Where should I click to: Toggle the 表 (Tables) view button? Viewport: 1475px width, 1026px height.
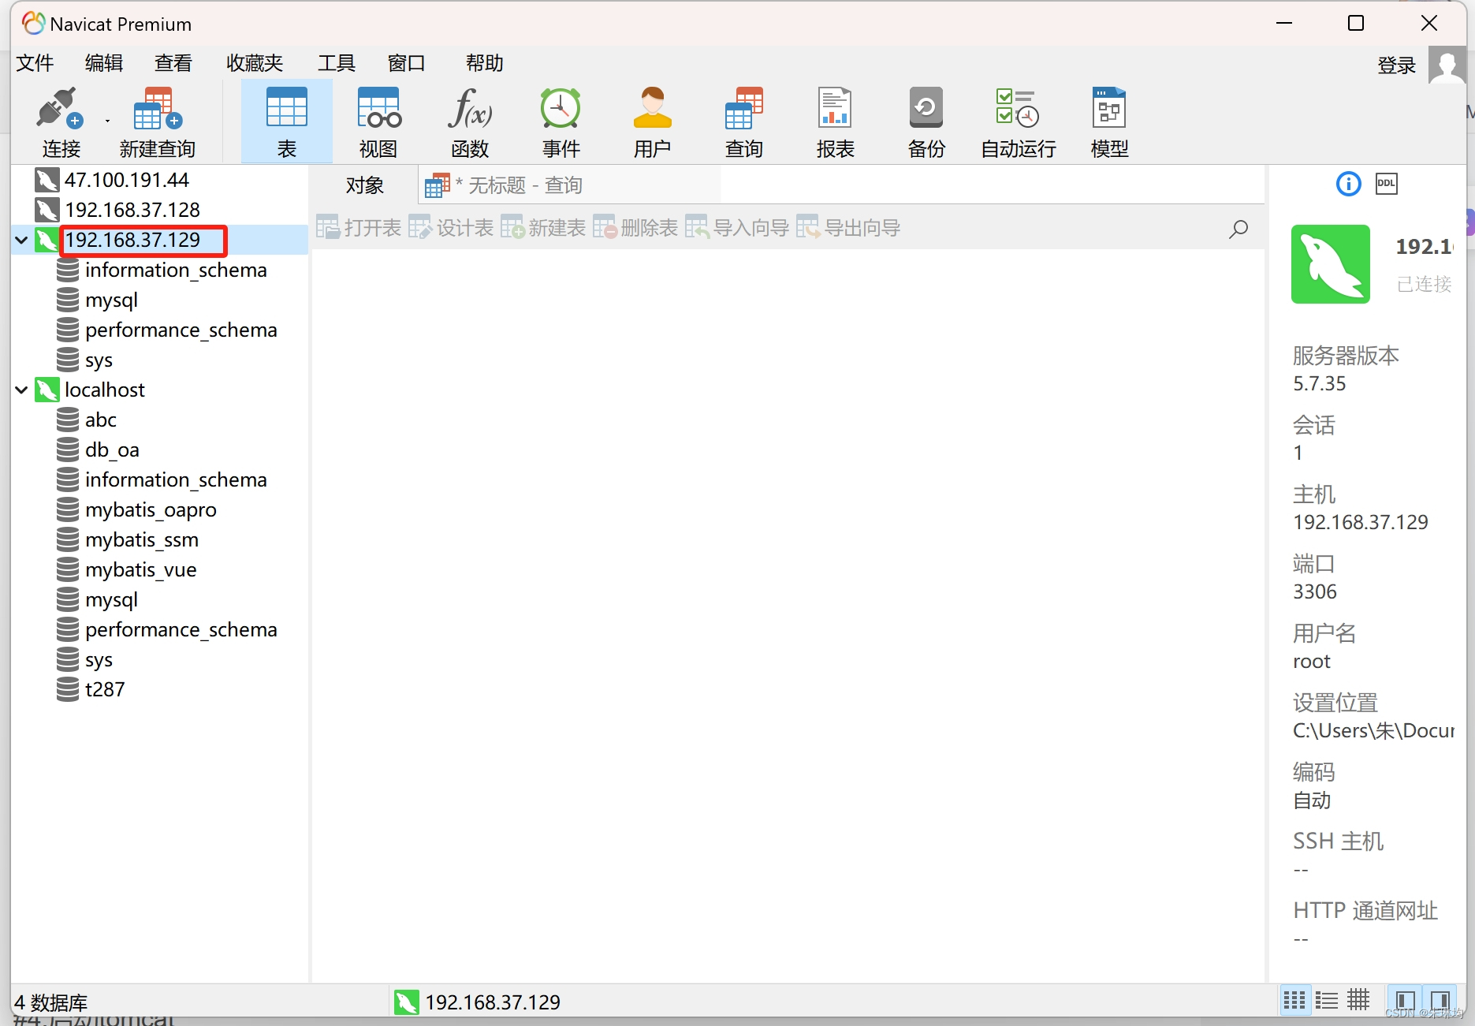coord(286,118)
